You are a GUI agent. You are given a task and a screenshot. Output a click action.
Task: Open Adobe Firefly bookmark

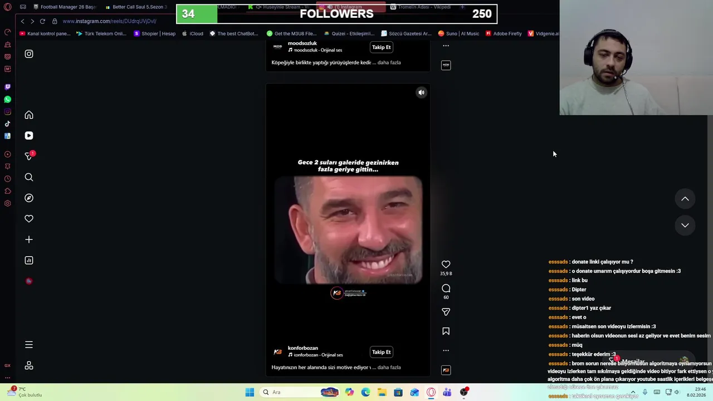(x=504, y=33)
